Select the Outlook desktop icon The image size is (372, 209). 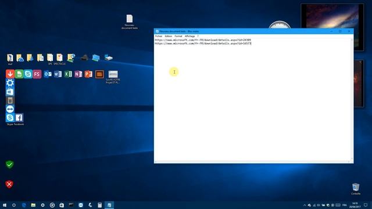click(48, 74)
